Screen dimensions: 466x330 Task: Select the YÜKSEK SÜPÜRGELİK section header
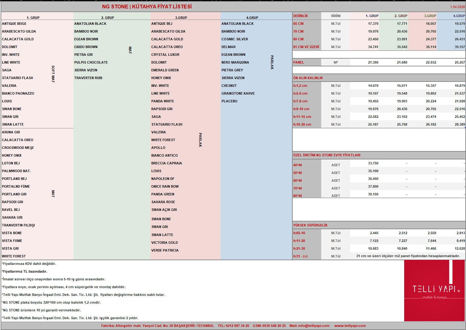(x=310, y=225)
